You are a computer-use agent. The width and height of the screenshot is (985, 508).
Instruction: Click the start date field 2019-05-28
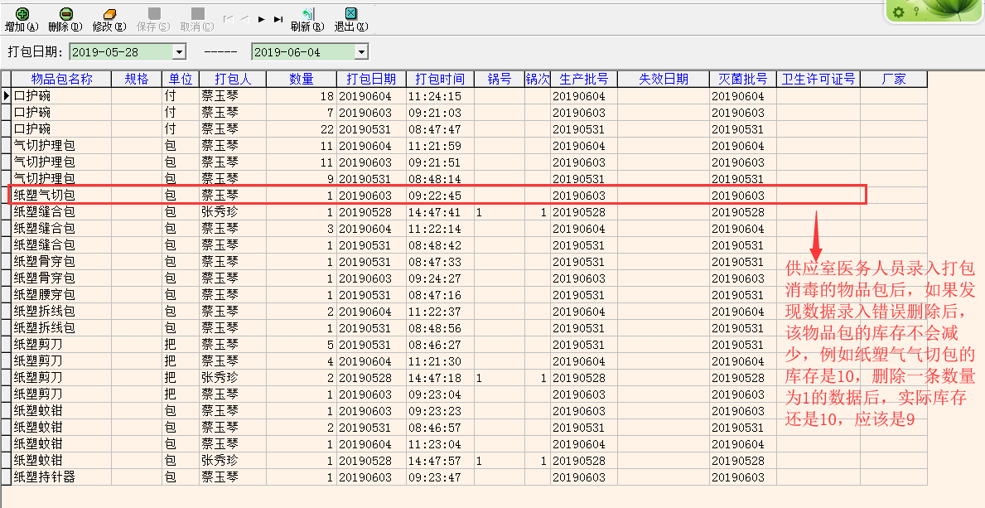click(x=120, y=52)
